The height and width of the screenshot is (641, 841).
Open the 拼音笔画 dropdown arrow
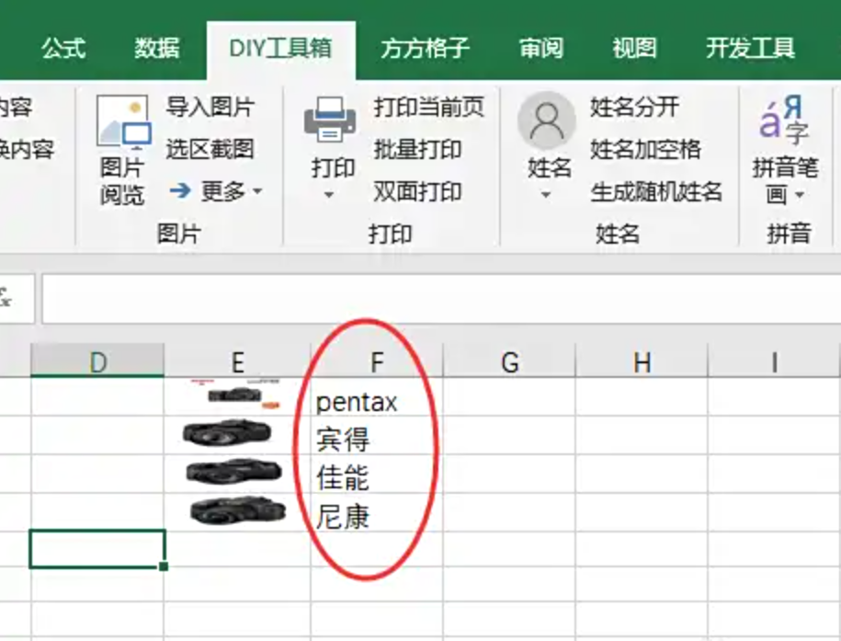coord(800,195)
